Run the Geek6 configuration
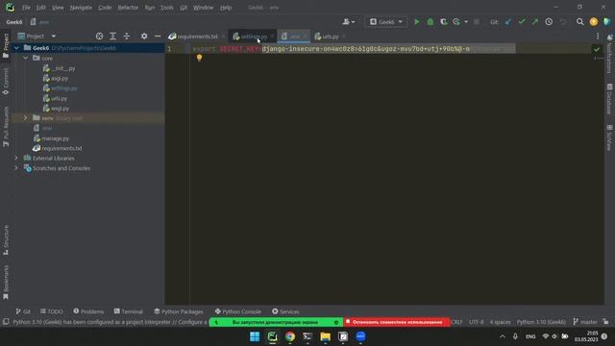 pos(417,22)
